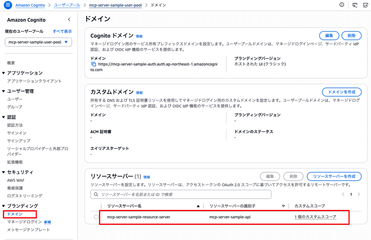371x240 pixels.
Task: Open 認証方法 in the sidebar
Action: pyautogui.click(x=15, y=125)
